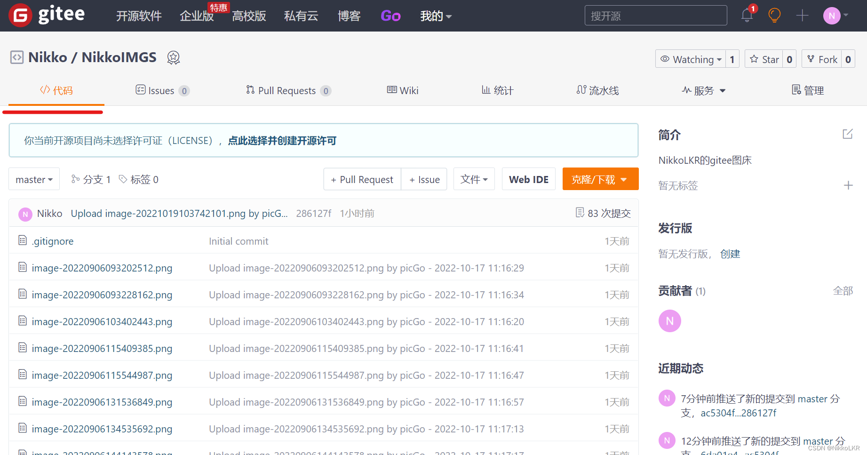Open the 服务 dropdown menu

(703, 90)
